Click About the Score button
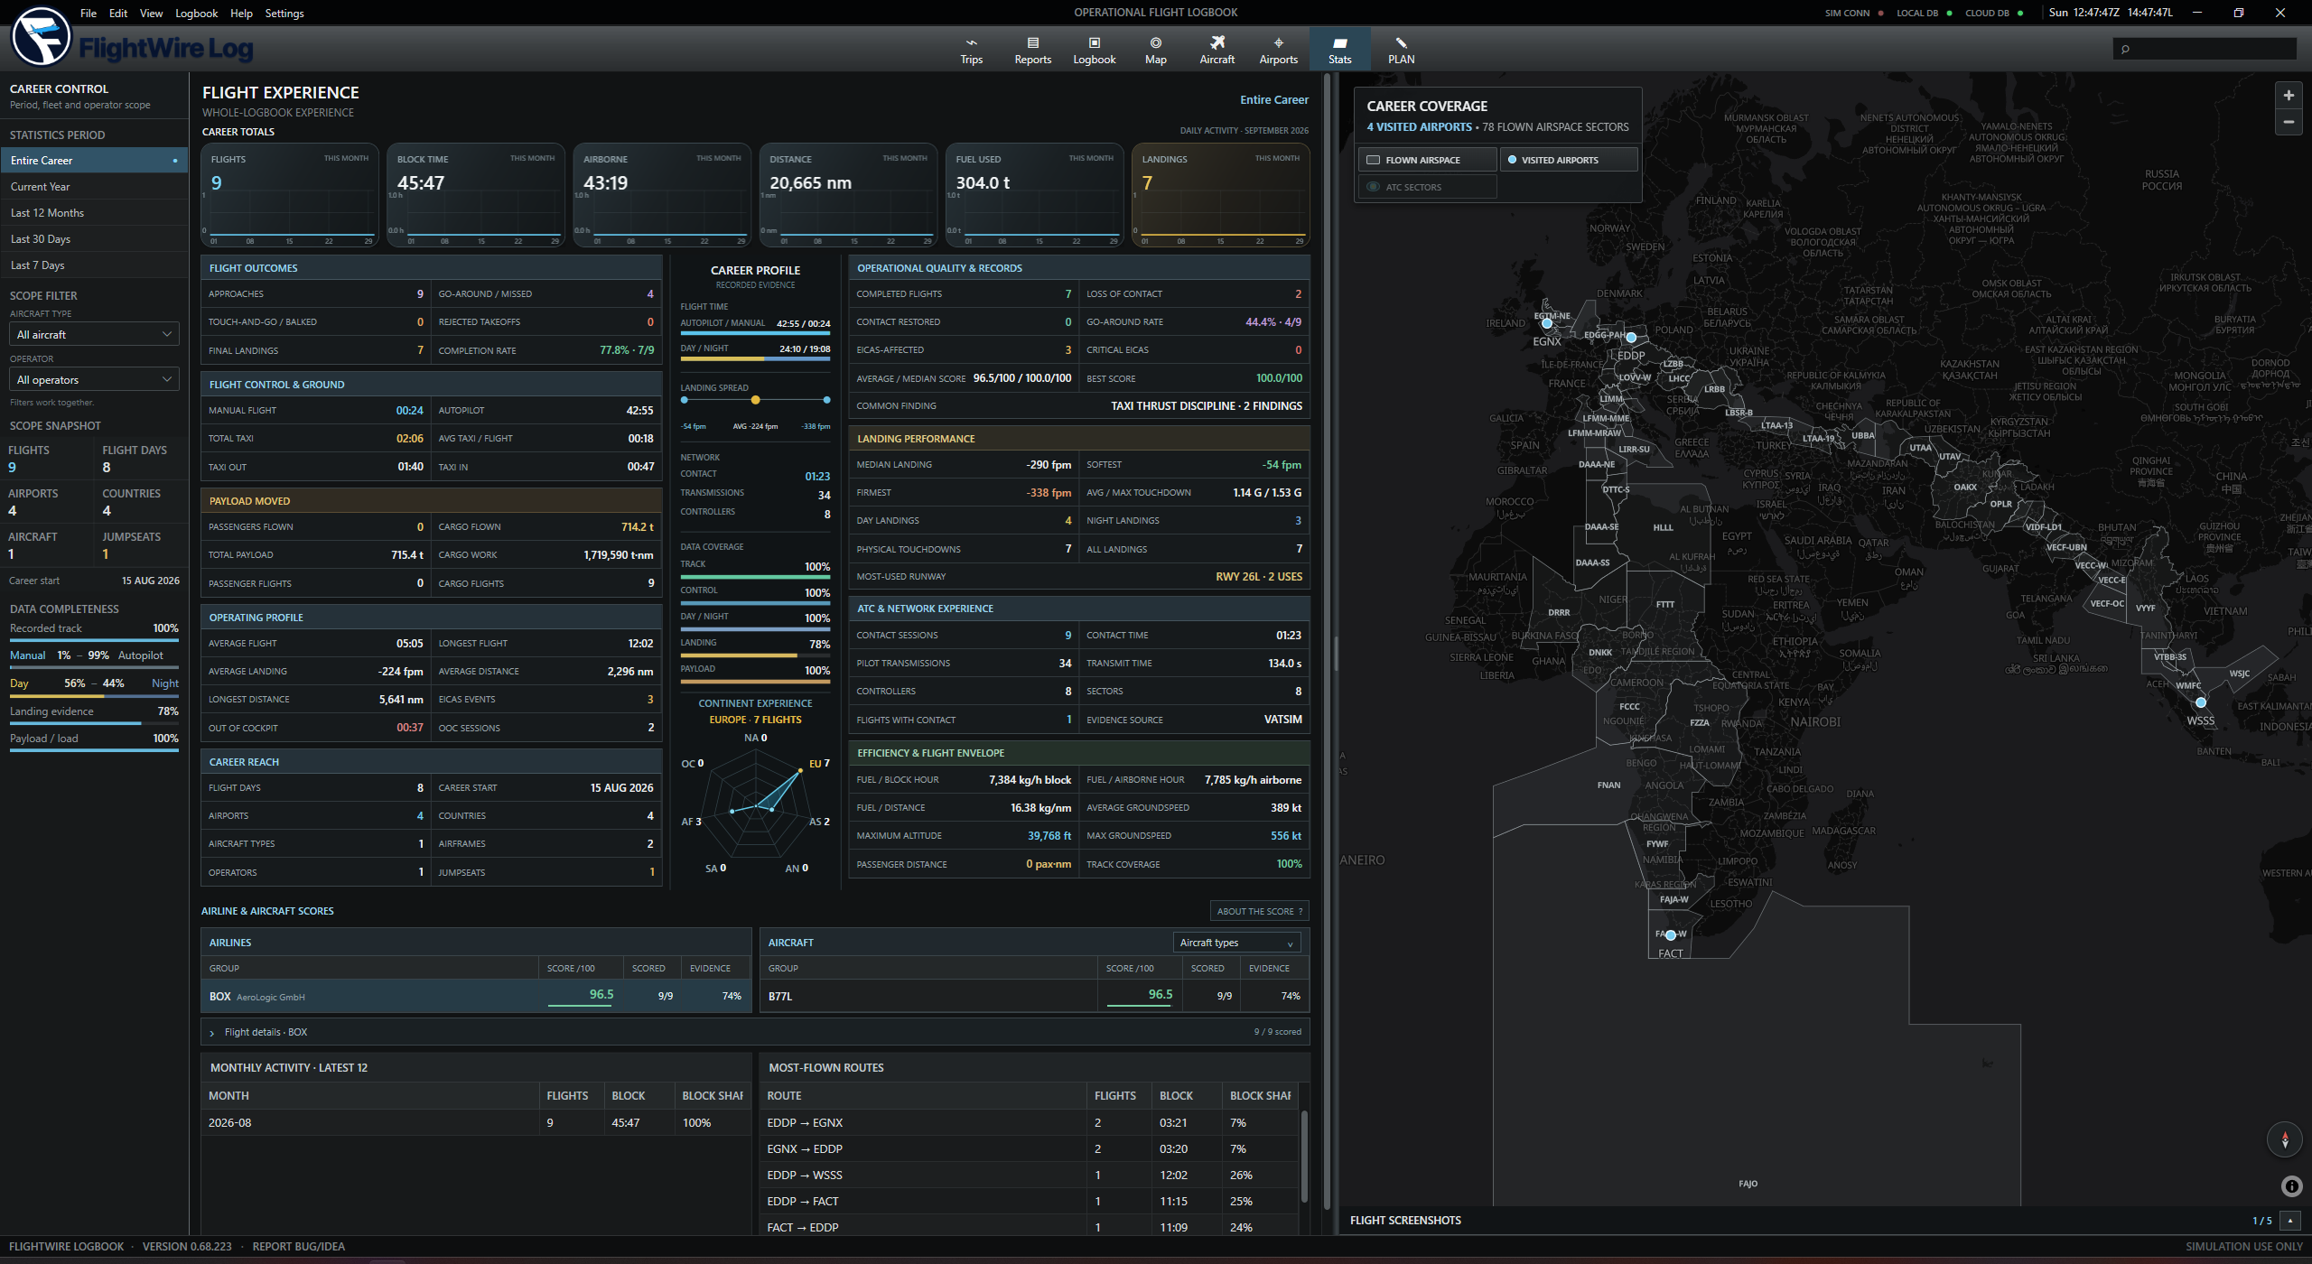The image size is (2312, 1264). 1259,911
